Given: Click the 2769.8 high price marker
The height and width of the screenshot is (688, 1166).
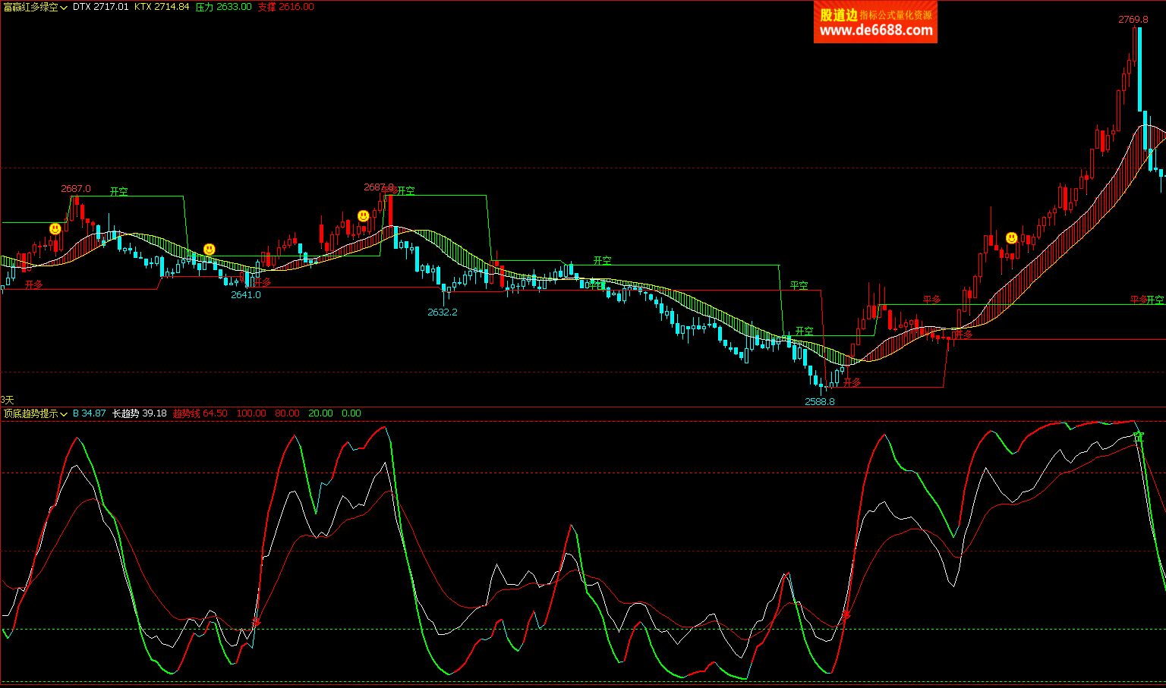Looking at the screenshot, I should pos(1133,19).
